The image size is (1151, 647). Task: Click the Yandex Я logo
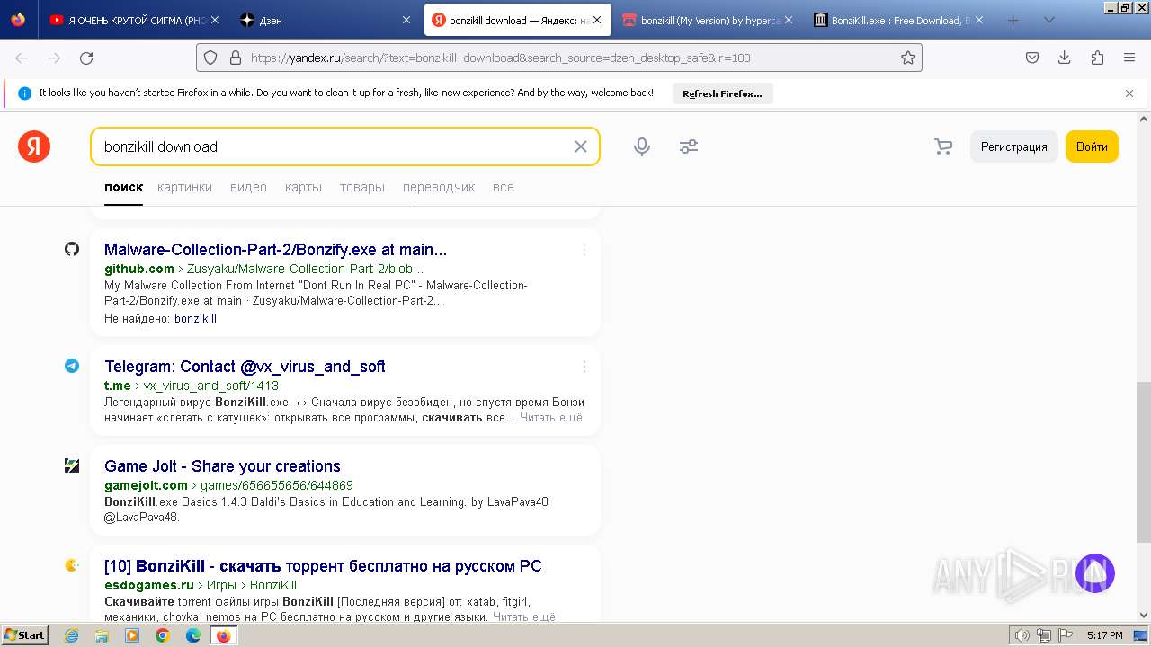click(x=34, y=146)
